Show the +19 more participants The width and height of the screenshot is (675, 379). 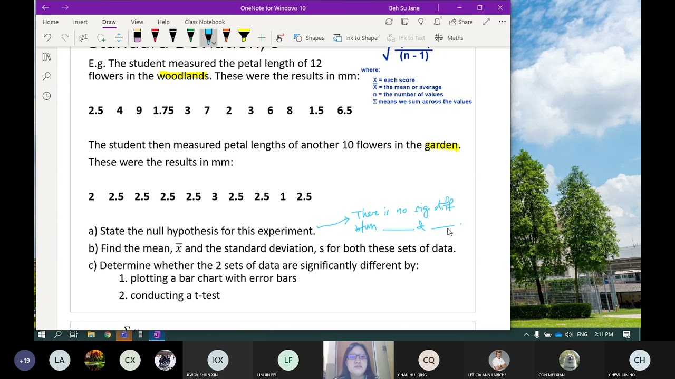pos(25,361)
